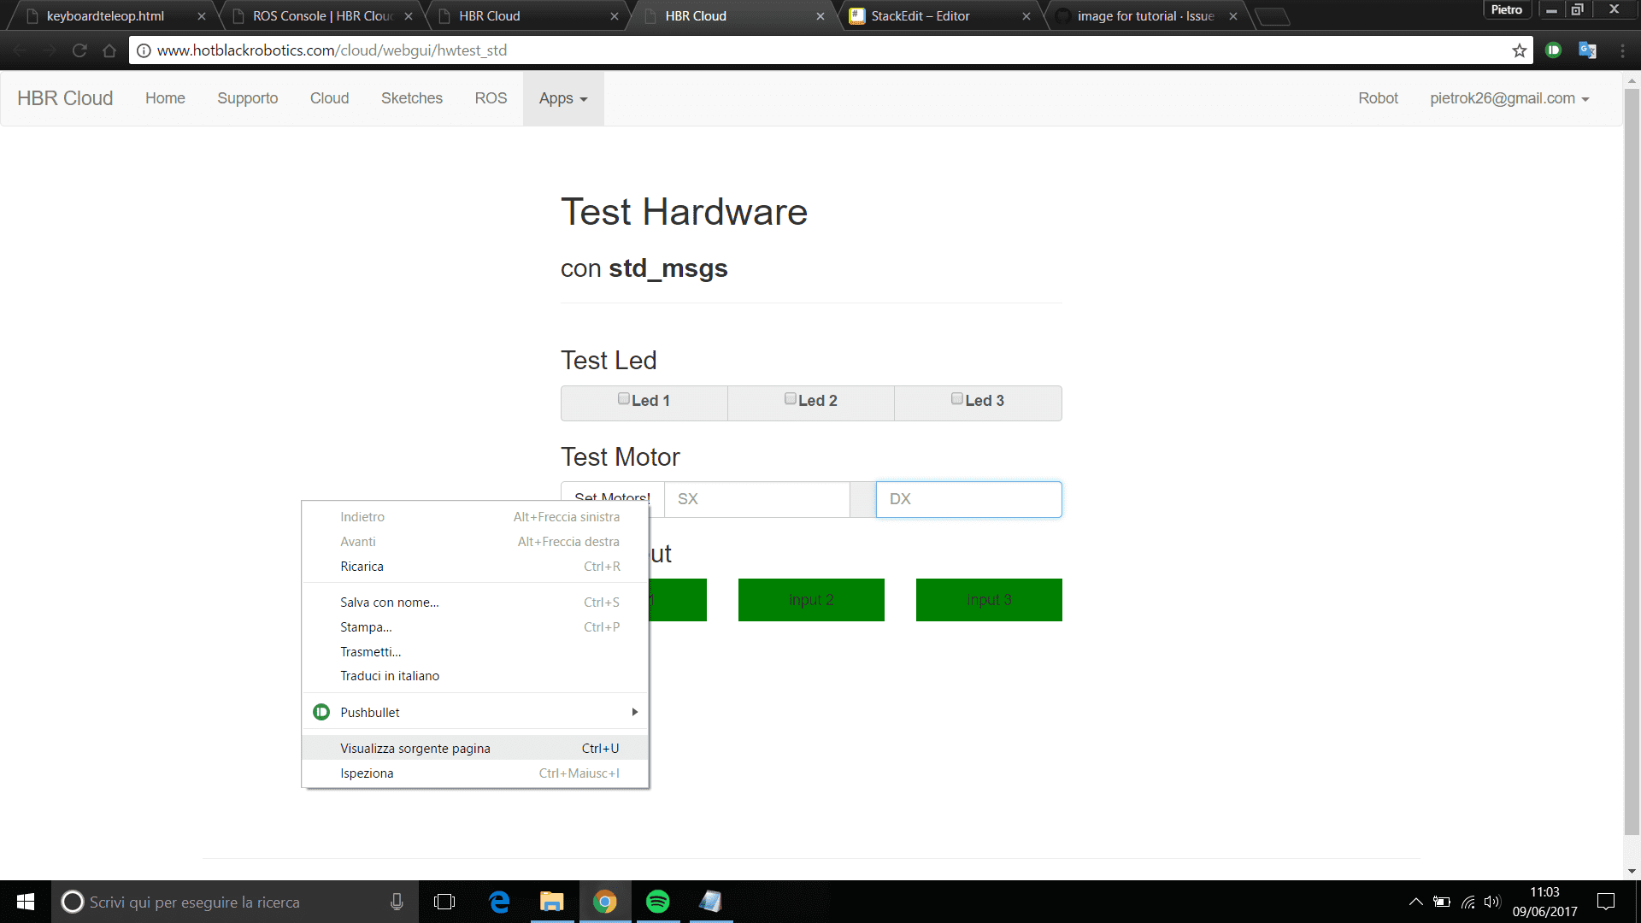Open the Pushbullet extension icon in toolbar
The image size is (1641, 923).
click(x=1554, y=50)
